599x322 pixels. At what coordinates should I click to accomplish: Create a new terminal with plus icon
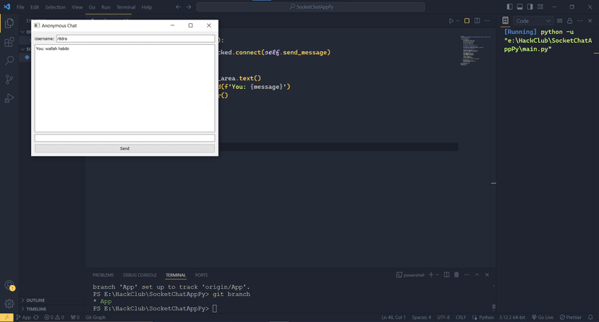(x=431, y=275)
